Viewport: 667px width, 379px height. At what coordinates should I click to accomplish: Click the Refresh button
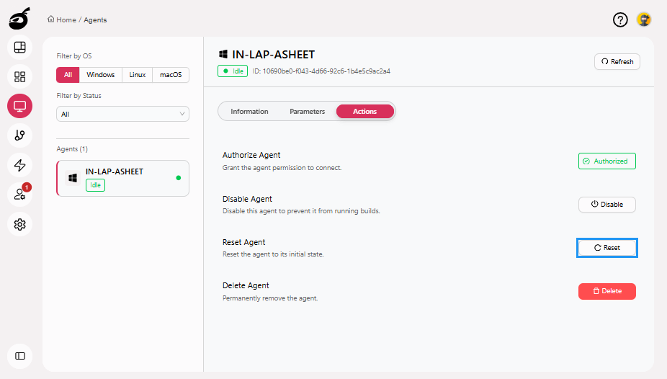pos(617,62)
